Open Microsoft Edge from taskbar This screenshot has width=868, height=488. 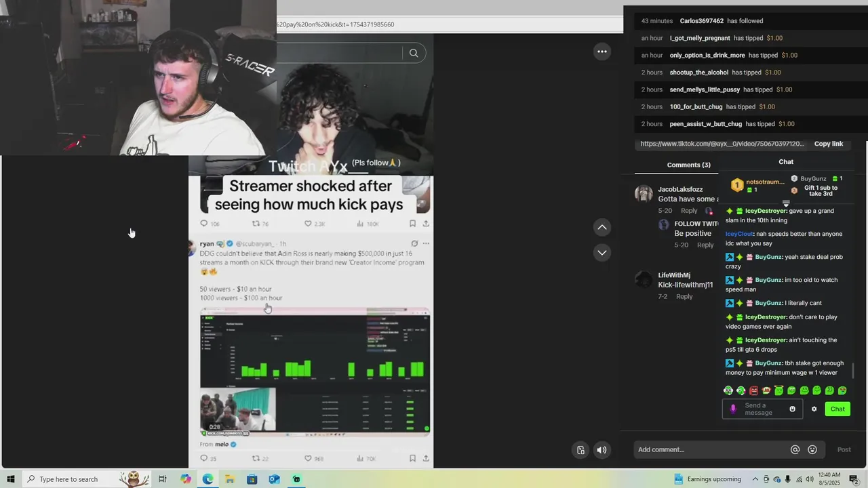[x=208, y=479]
